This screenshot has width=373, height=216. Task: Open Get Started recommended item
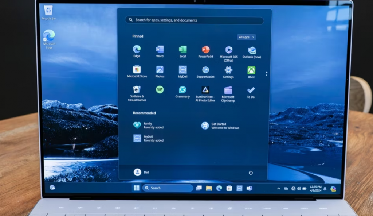point(205,126)
